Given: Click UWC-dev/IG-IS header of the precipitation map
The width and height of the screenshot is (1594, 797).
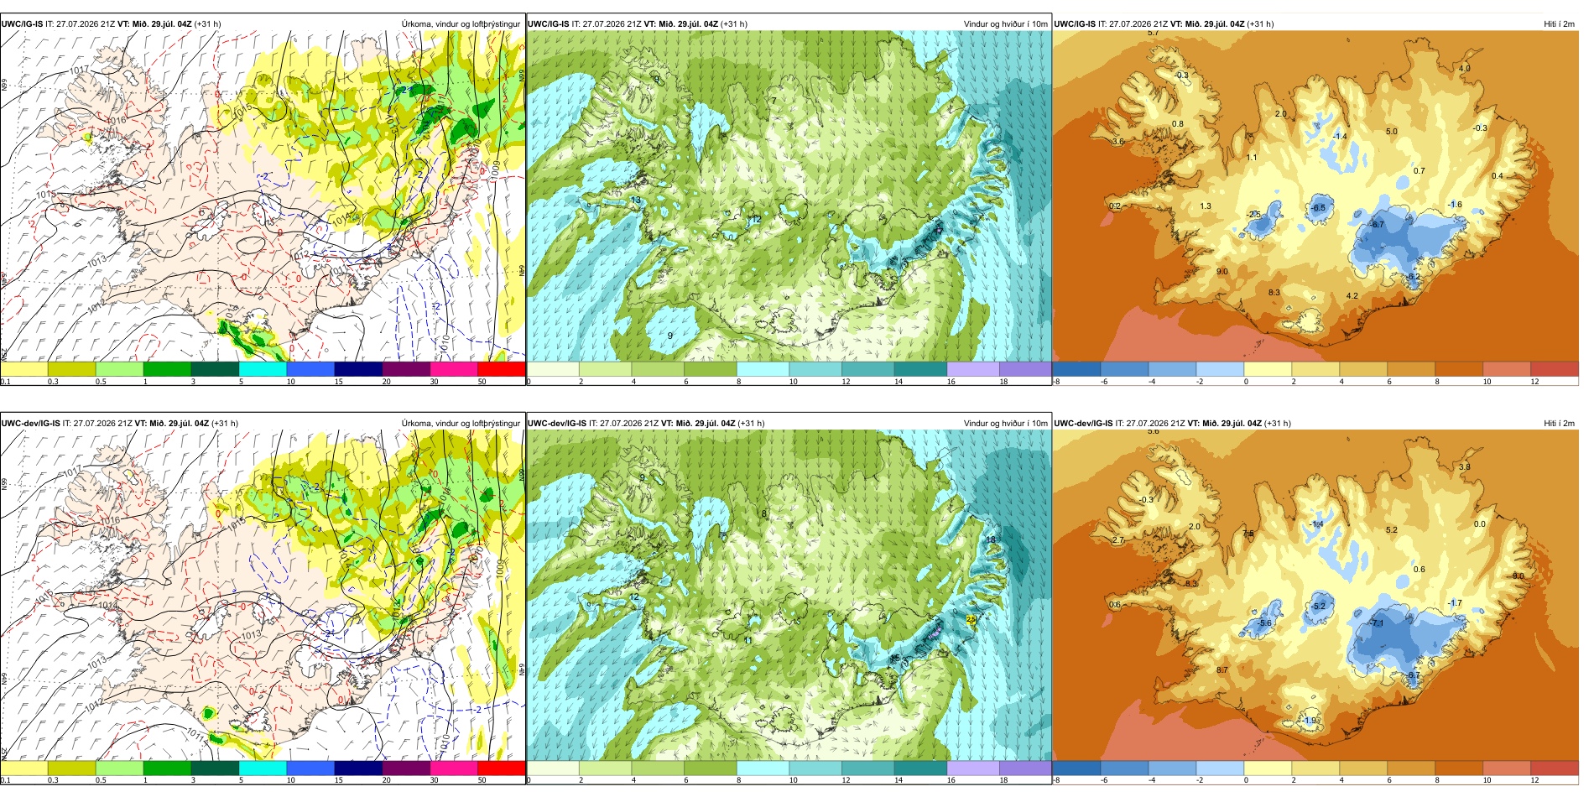Looking at the screenshot, I should pos(31,423).
